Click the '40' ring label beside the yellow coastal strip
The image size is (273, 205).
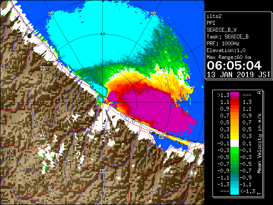[162, 137]
